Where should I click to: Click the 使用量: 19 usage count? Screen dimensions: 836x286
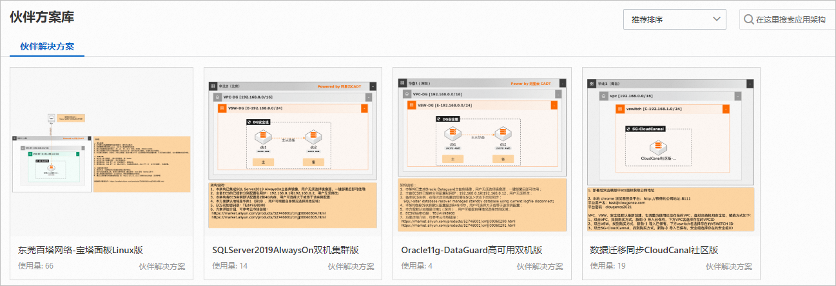coord(608,266)
